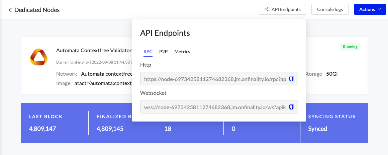Click the Storage 50Gi value
The image size is (388, 155).
click(332, 74)
